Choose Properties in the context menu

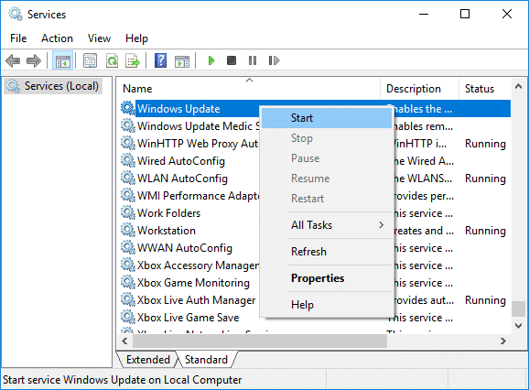pos(327,278)
